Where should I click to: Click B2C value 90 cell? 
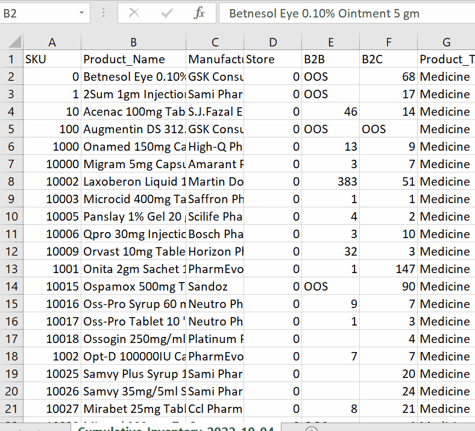[388, 286]
